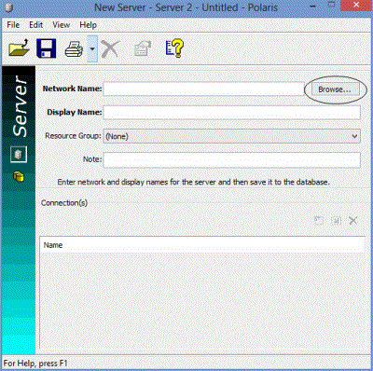Click the Print toolbar icon

(74, 49)
